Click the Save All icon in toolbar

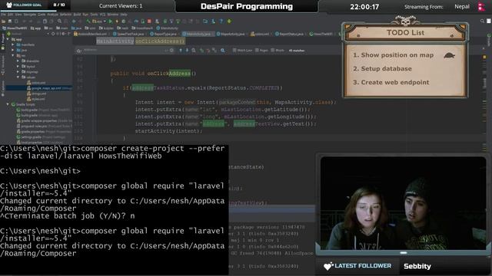click(x=10, y=21)
